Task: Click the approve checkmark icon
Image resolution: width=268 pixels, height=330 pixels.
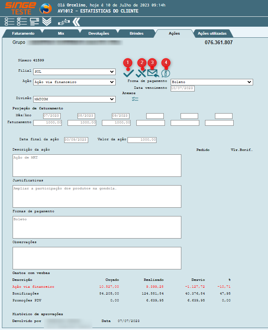Action: click(x=128, y=73)
